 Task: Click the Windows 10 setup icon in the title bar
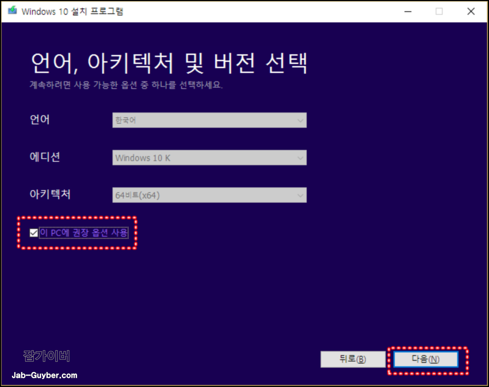[12, 11]
